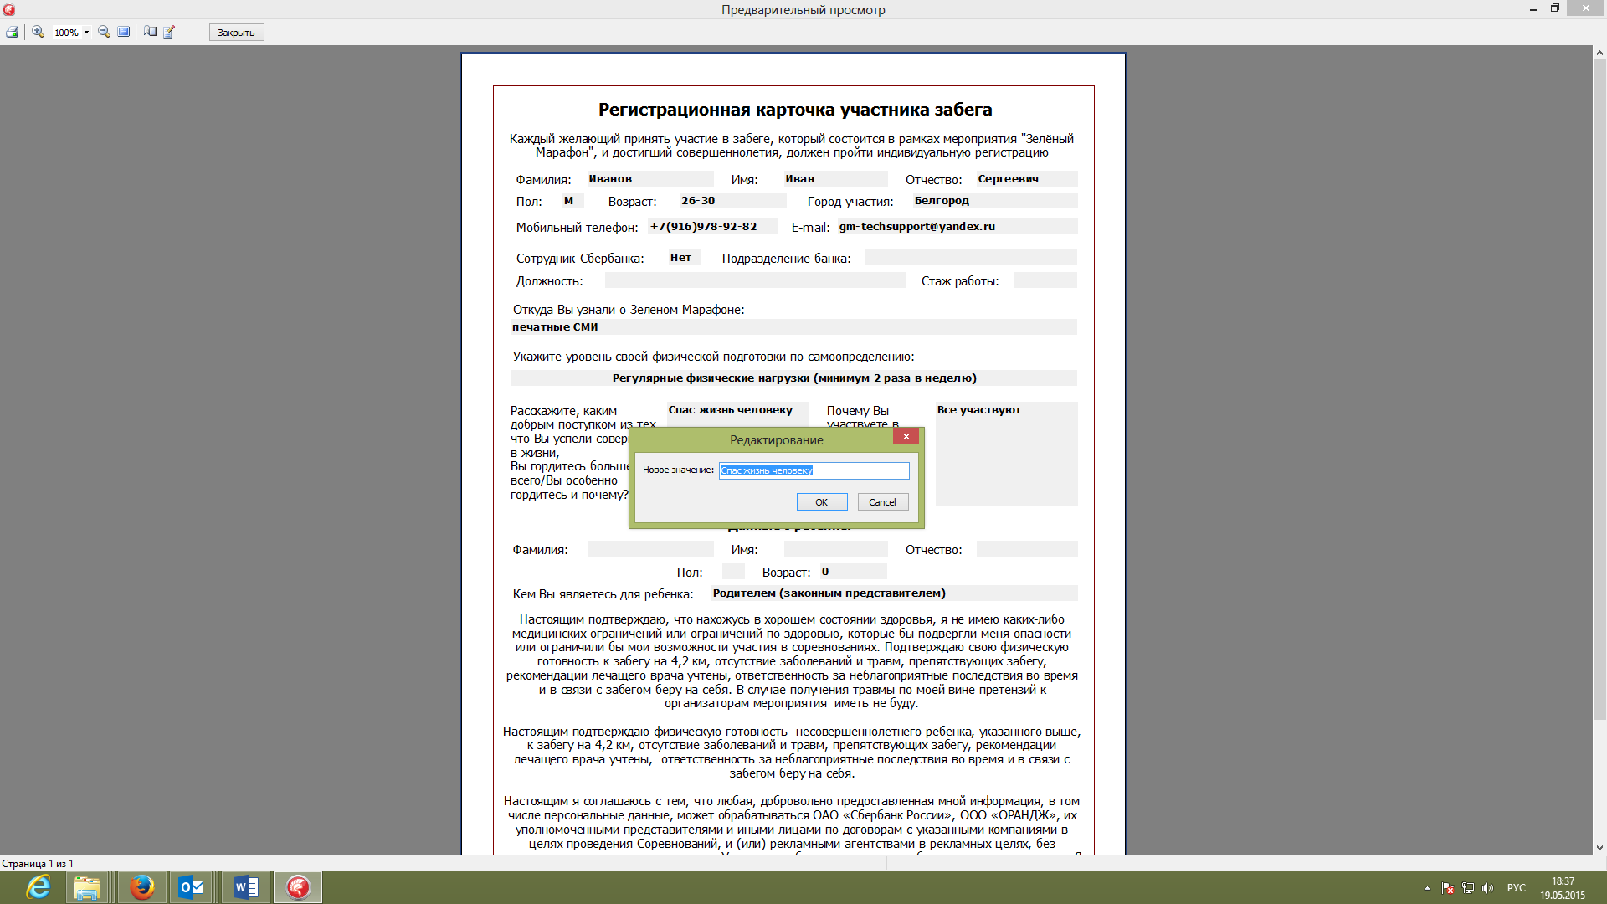Open the document outline book icon

pyautogui.click(x=150, y=32)
